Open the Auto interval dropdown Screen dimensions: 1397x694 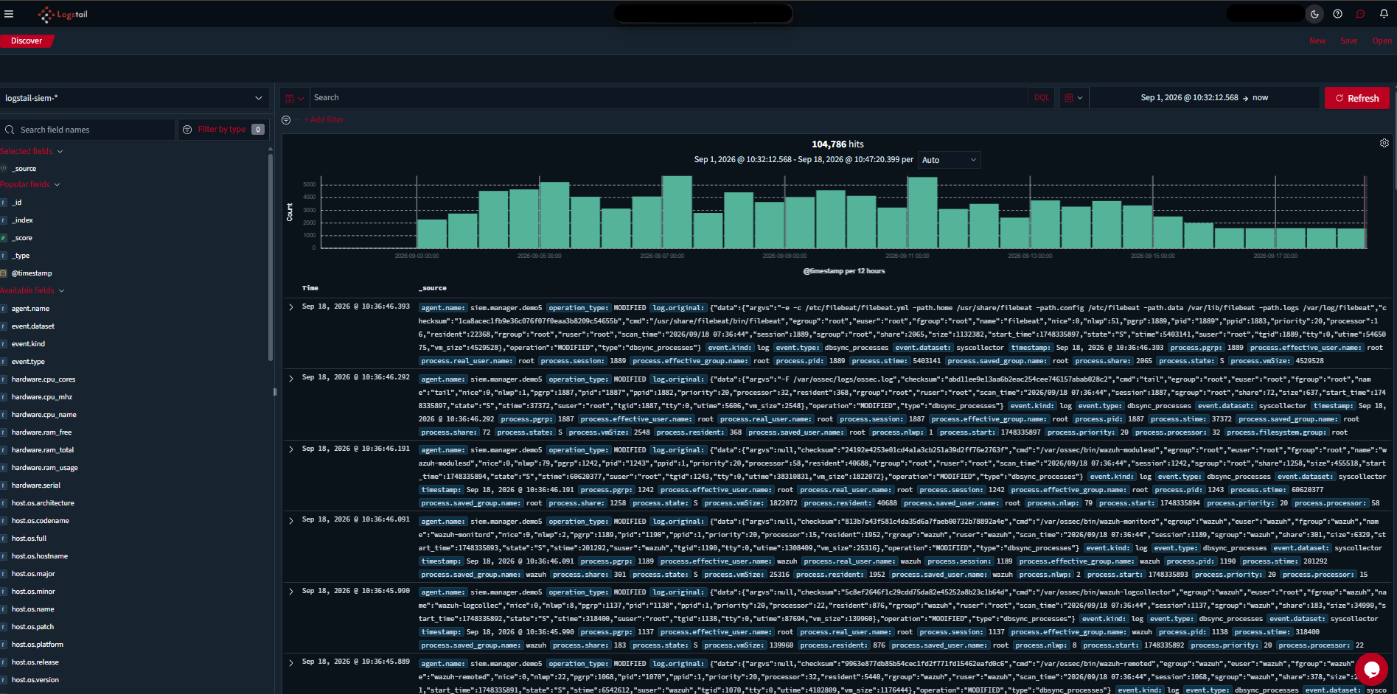pos(949,160)
